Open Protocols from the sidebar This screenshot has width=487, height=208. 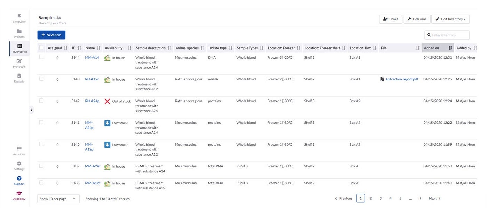click(19, 61)
